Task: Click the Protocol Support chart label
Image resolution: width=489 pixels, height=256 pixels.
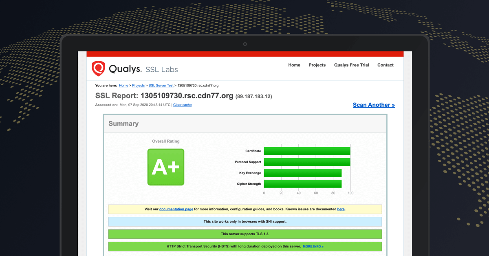Action: 248,162
